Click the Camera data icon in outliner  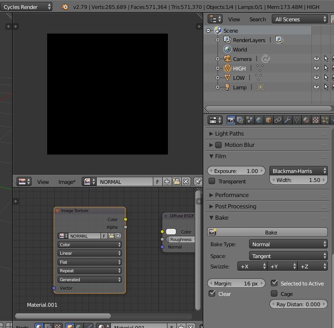tap(266, 59)
